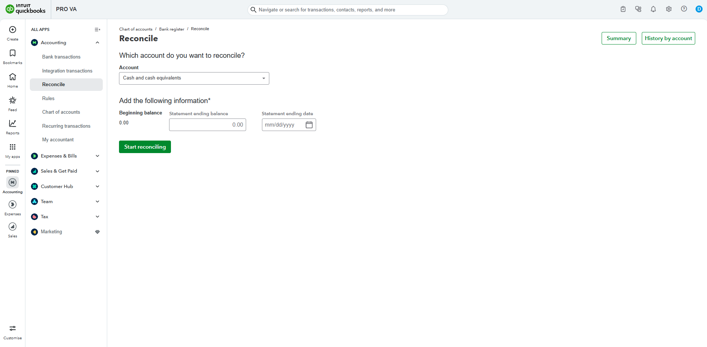The image size is (707, 347).
Task: Open the user profile avatar D
Action: [x=699, y=9]
